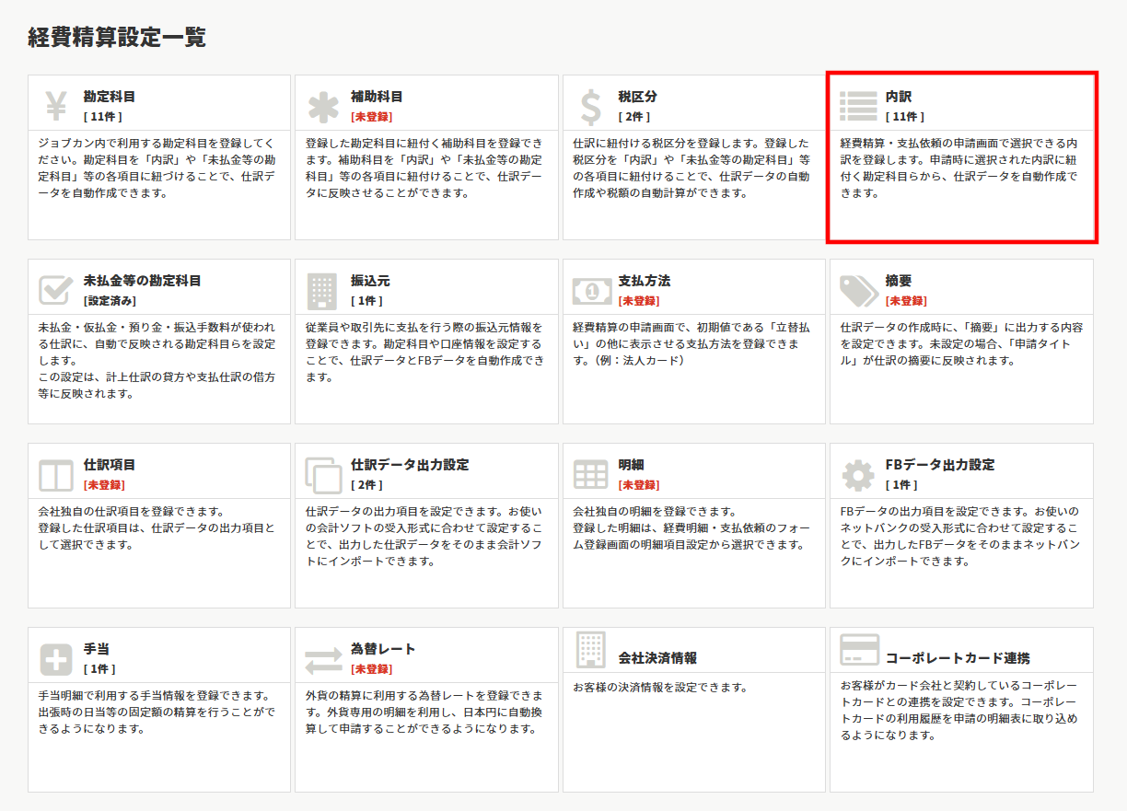Viewport: 1127px width, 811px height.
Task: Click the column layout icon for 仕訳項目
Action: 56,475
